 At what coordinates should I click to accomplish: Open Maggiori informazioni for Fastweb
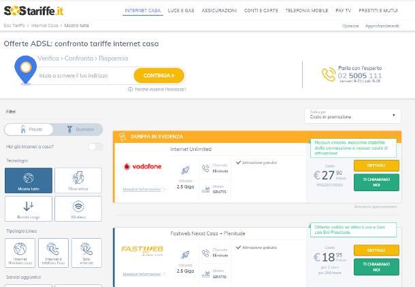(x=142, y=274)
